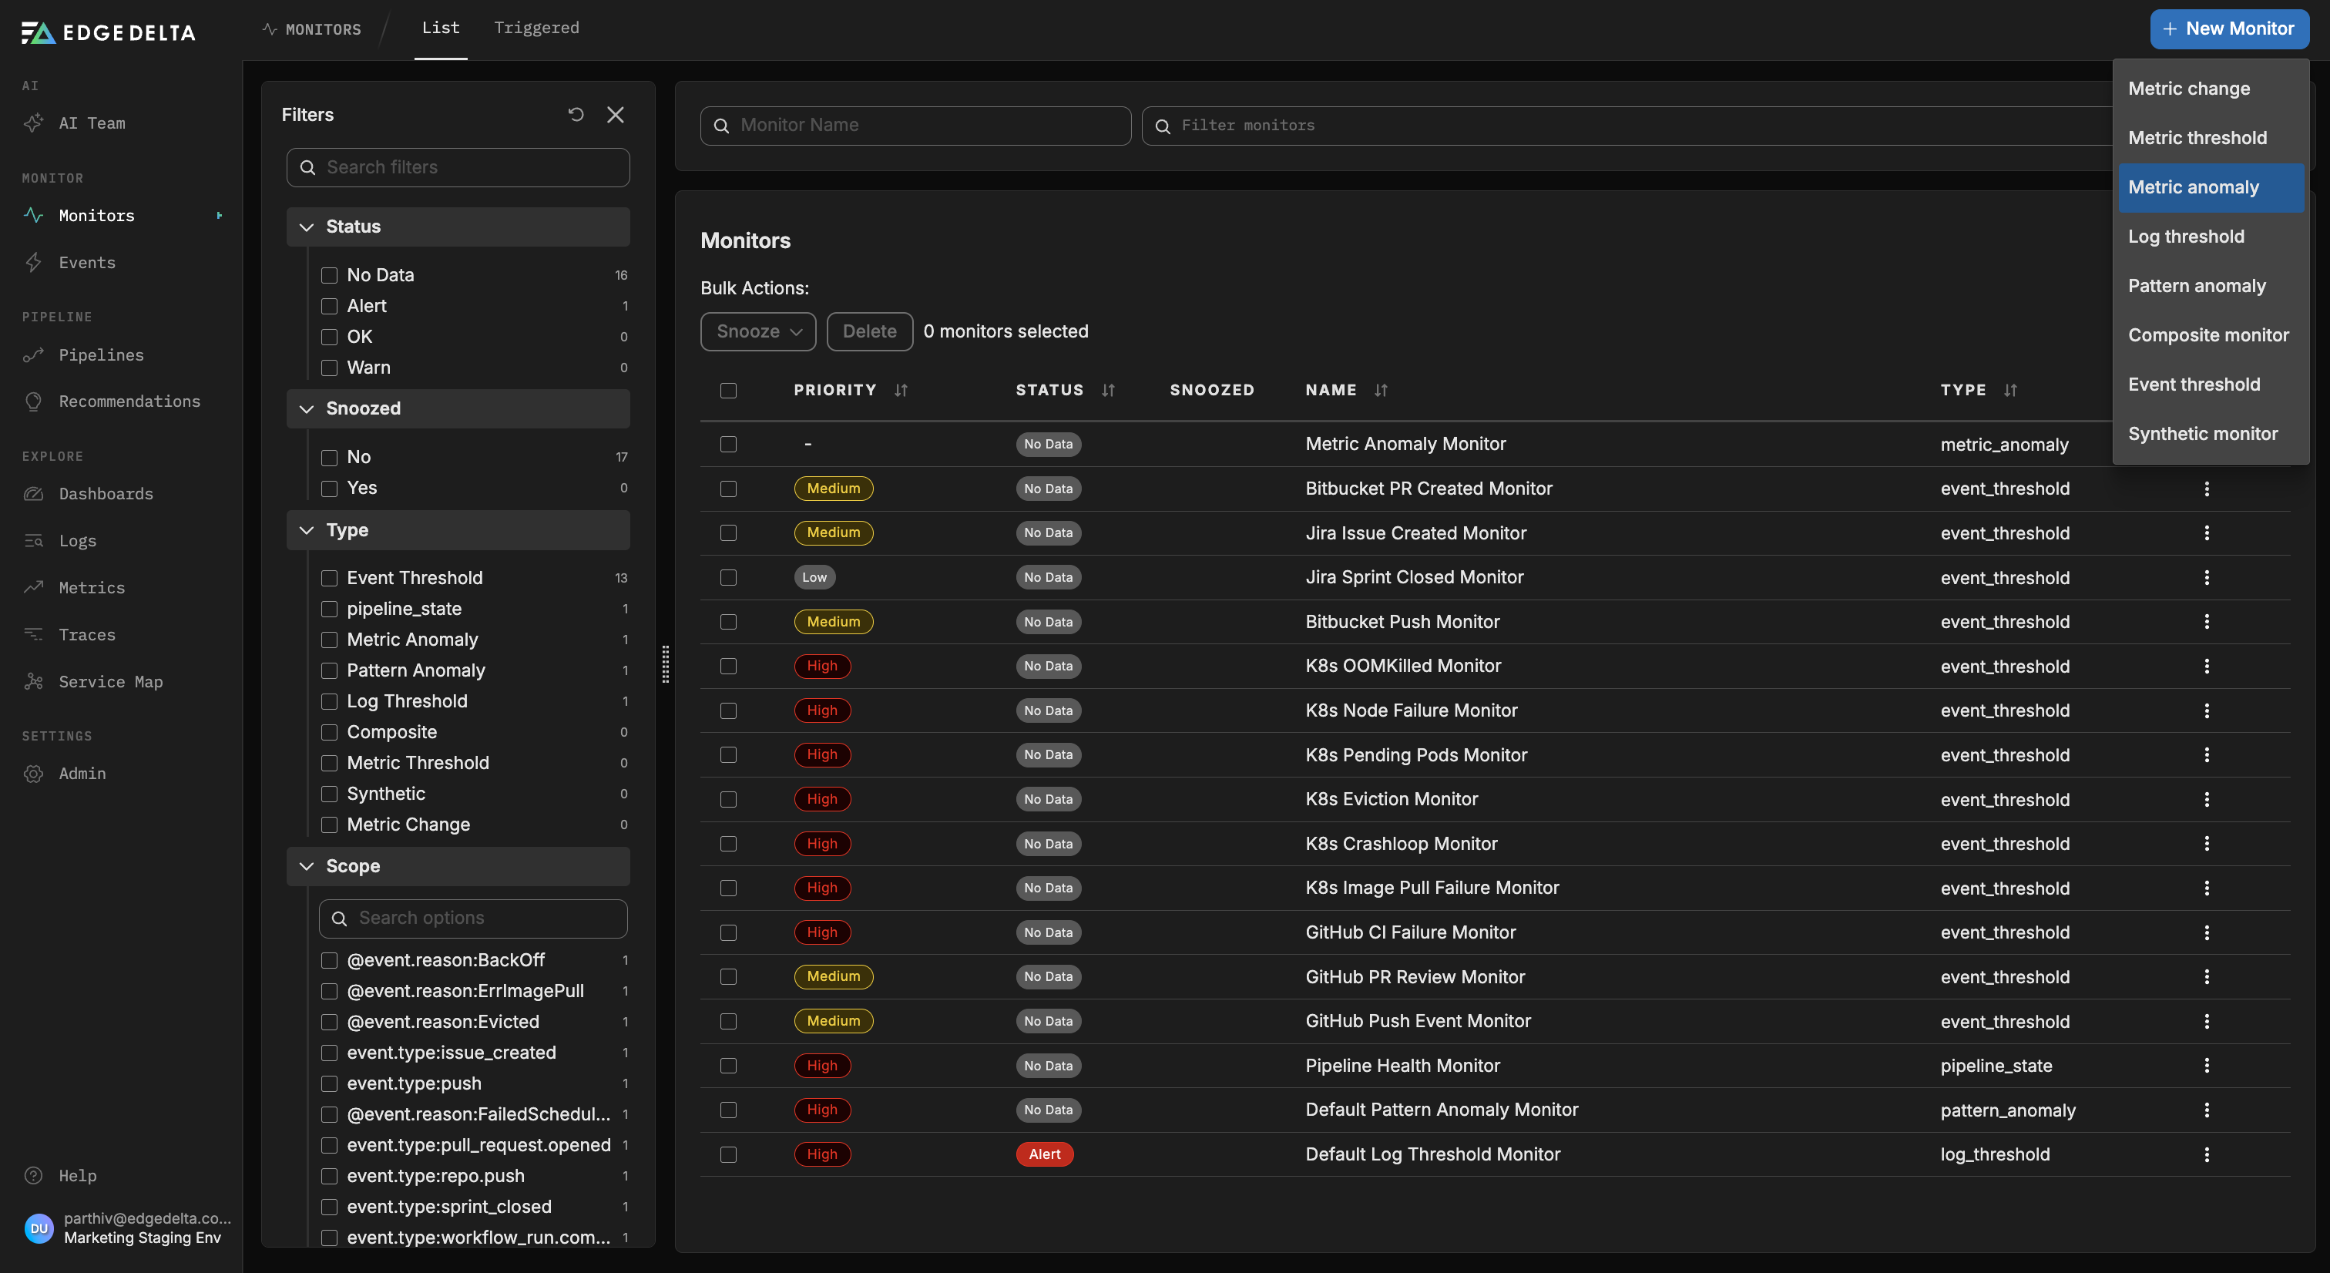
Task: Open the Snooze bulk action dropdown
Action: tap(758, 331)
